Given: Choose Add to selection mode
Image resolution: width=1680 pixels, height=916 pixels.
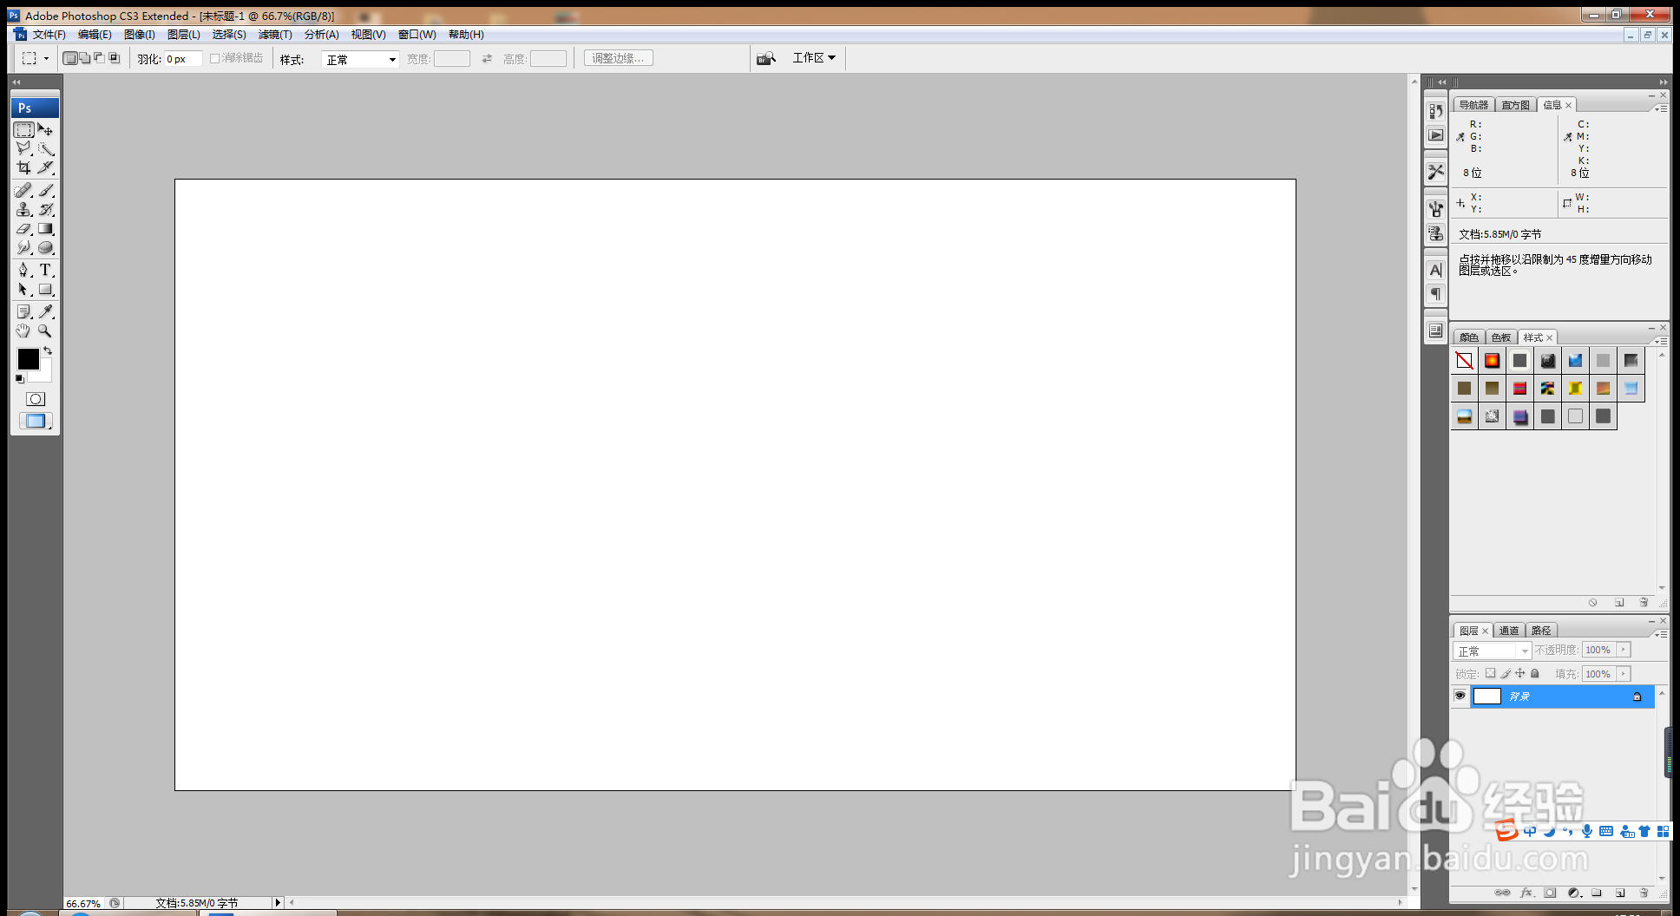Looking at the screenshot, I should pyautogui.click(x=84, y=58).
